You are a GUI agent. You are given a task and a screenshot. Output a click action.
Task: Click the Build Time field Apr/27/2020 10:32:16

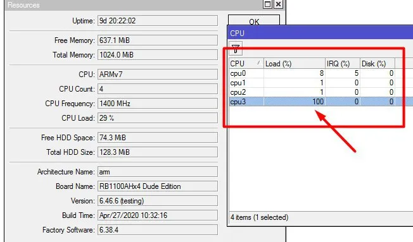point(158,215)
